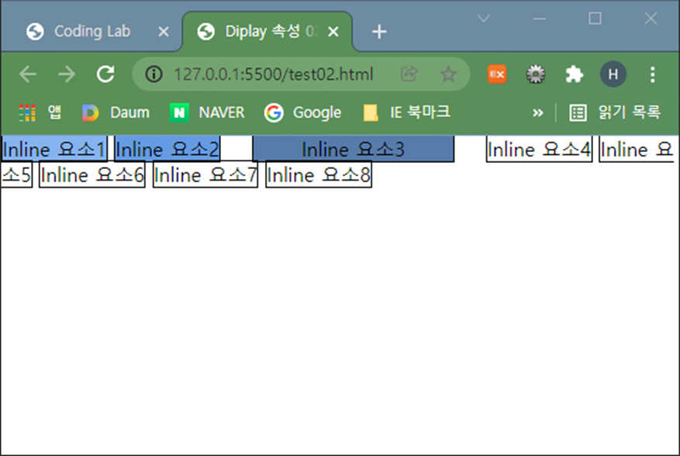Click the Inline 요소2 box
The height and width of the screenshot is (456, 680).
[x=167, y=149]
